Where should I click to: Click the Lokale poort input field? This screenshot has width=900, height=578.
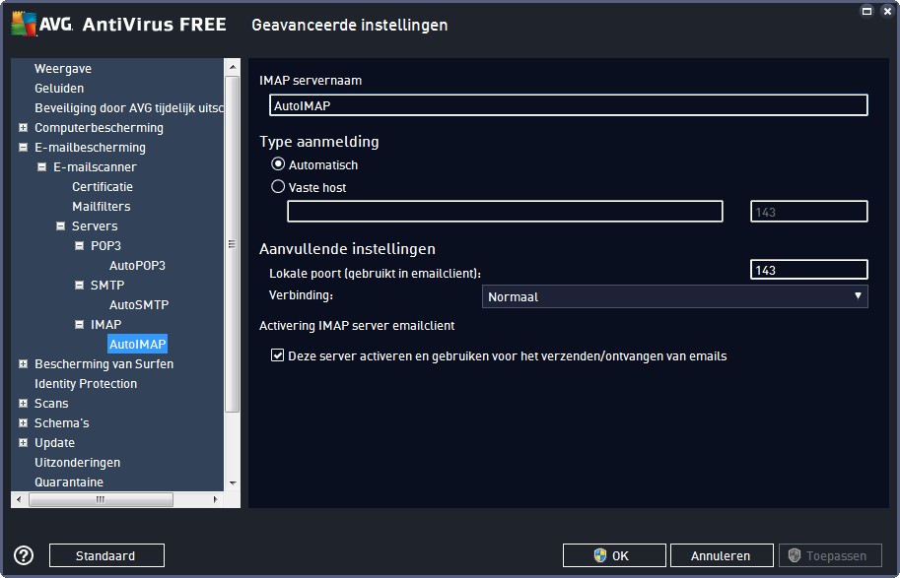[x=808, y=270]
